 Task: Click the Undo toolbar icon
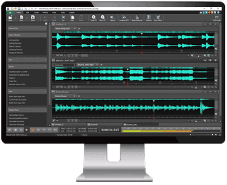click(x=45, y=18)
